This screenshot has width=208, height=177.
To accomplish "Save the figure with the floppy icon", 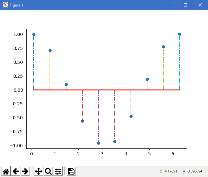I will point(71,171).
